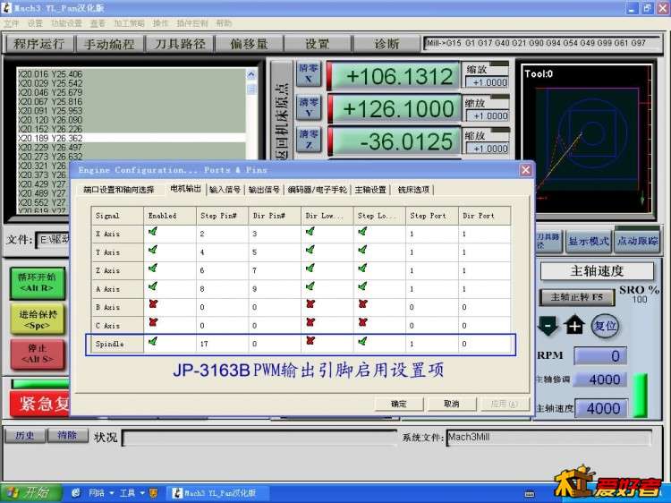Click Mach3 app icon in title bar
The width and height of the screenshot is (671, 503).
click(7, 8)
